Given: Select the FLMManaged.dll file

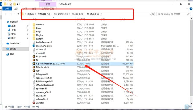Looking at the screenshot, I should [x=44, y=81].
